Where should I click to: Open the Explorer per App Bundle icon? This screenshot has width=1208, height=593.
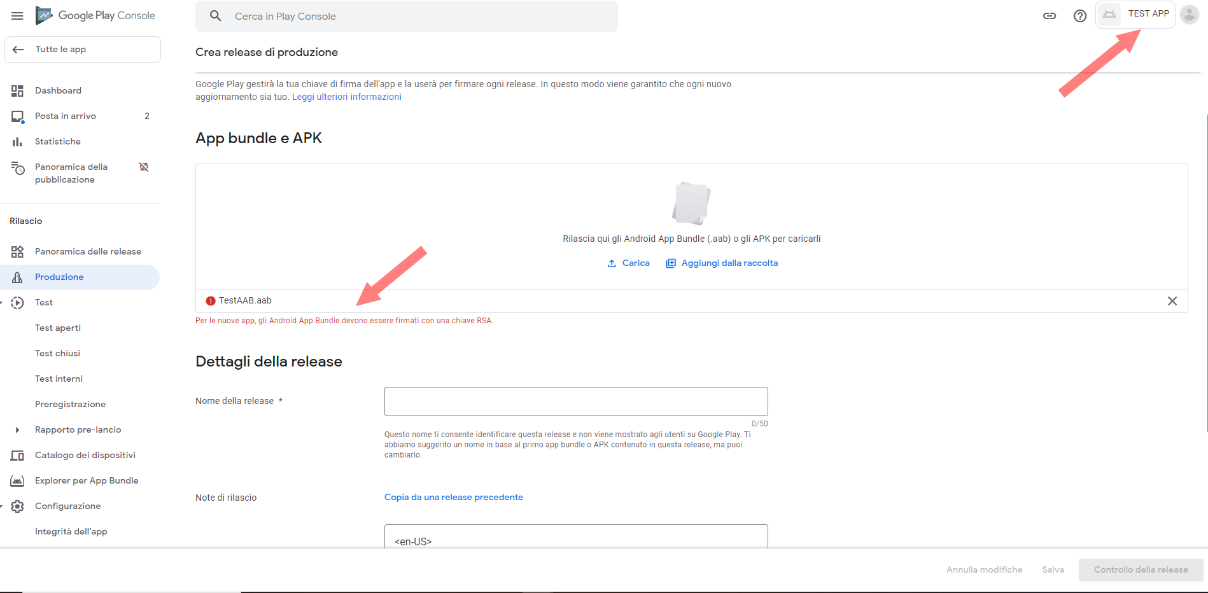coord(18,480)
